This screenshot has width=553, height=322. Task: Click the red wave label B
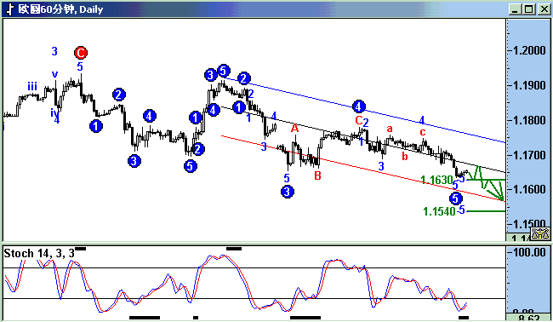tap(318, 175)
